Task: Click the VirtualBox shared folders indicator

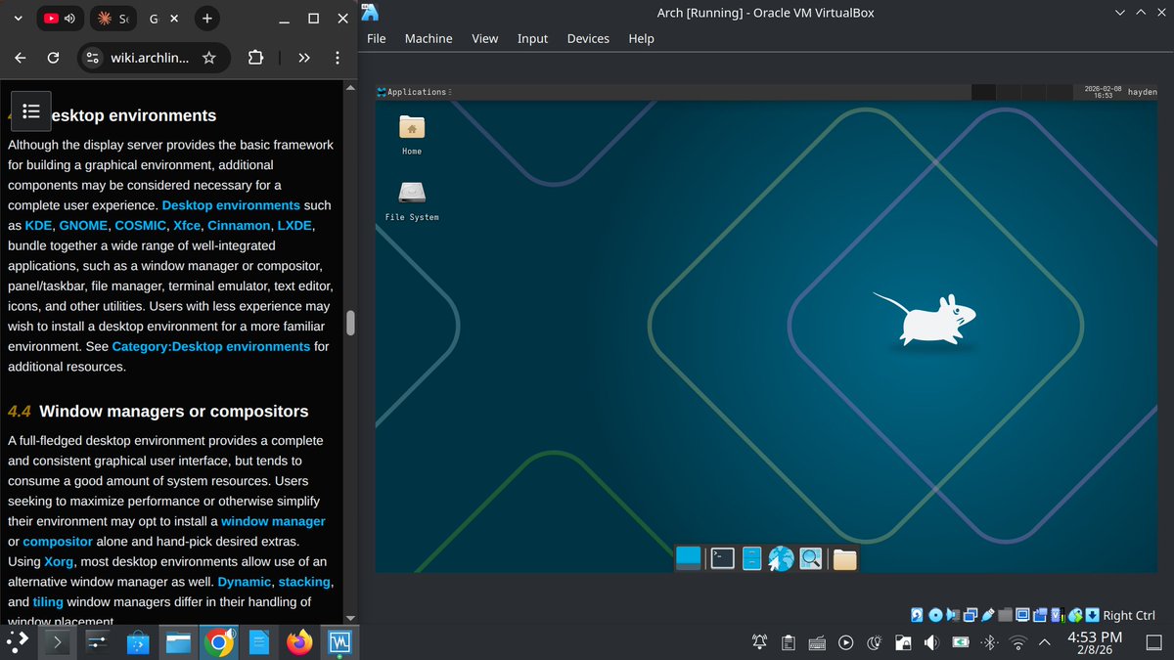Action: point(1005,615)
